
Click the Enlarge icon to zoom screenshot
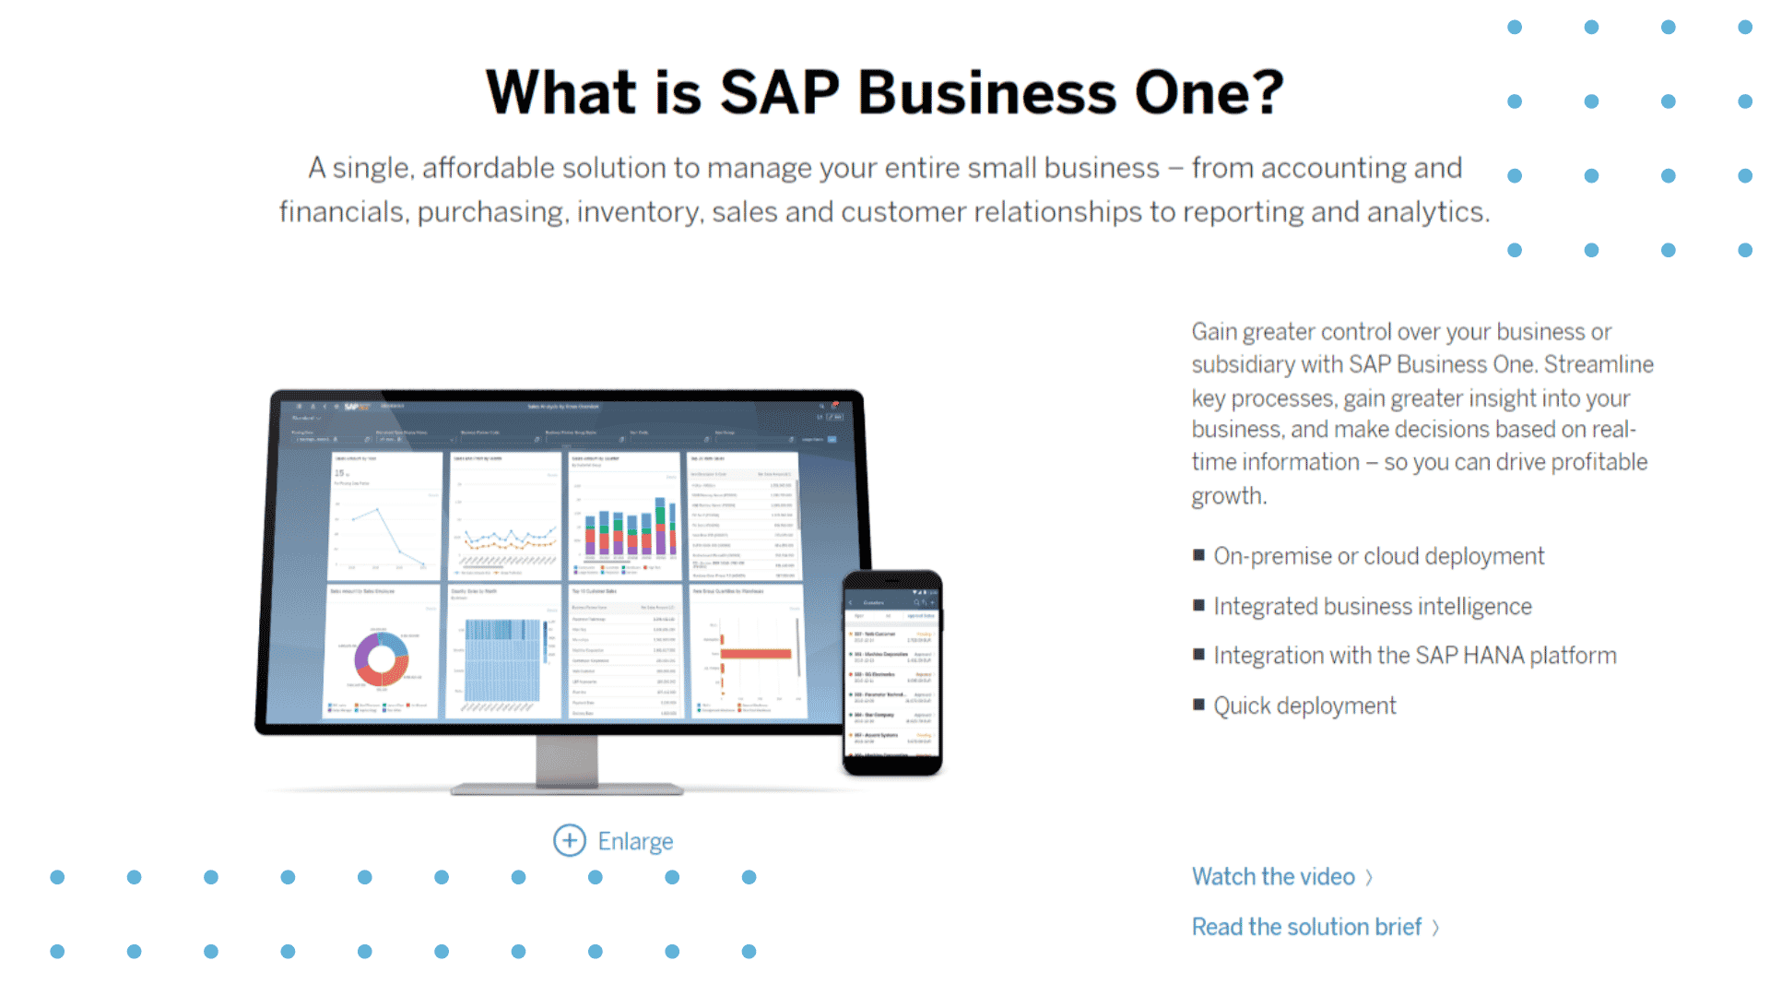pos(567,840)
